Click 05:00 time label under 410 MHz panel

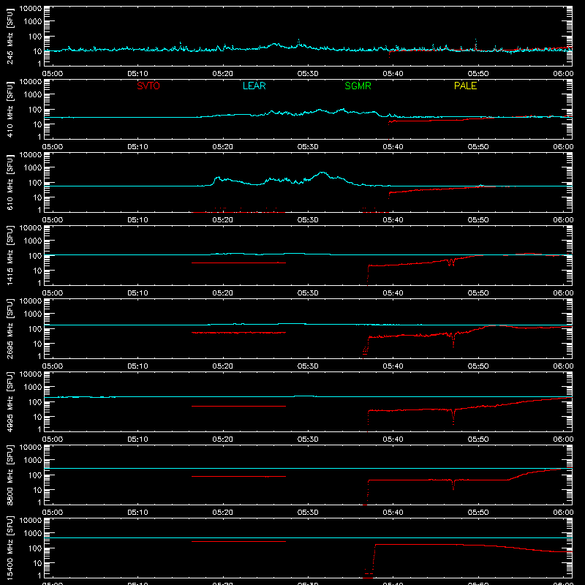pos(53,147)
